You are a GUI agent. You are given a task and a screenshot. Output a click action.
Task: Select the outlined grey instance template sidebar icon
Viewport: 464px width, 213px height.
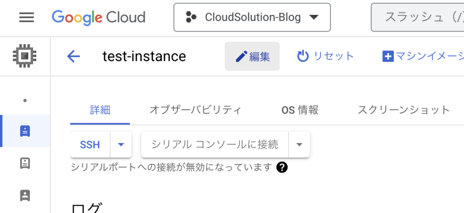click(x=25, y=163)
